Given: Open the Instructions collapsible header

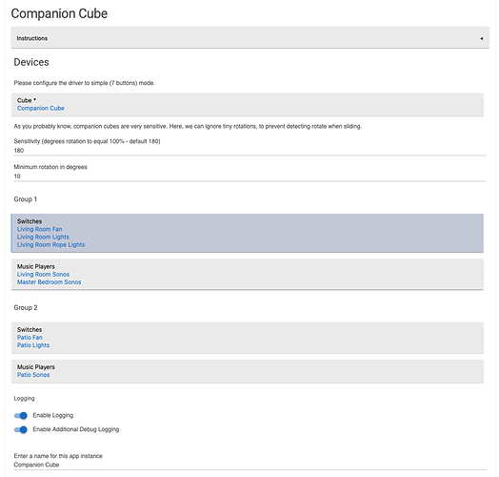Looking at the screenshot, I should pos(250,37).
